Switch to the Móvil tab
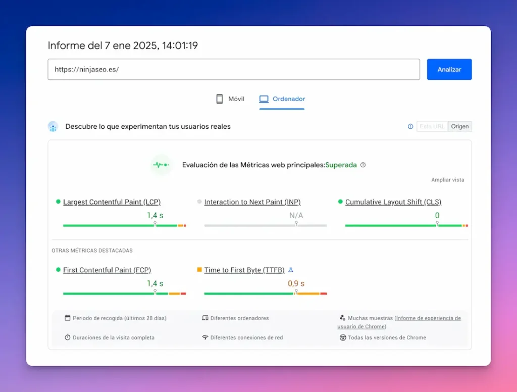Screen dimensions: 517x392 pyautogui.click(x=230, y=99)
